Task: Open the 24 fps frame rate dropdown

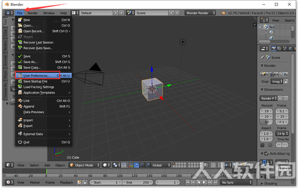Action: 282,134
